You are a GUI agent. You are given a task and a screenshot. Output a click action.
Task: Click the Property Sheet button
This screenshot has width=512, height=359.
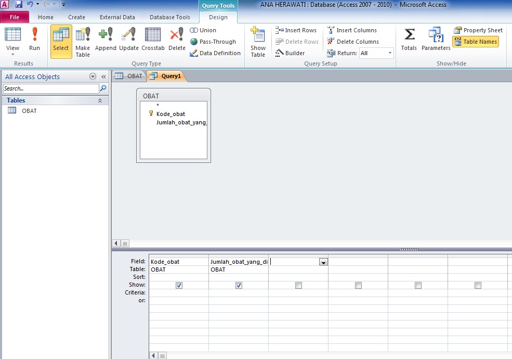(x=477, y=30)
